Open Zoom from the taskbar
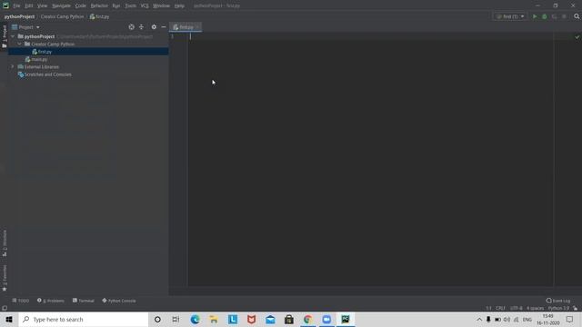The image size is (582, 327). point(326,319)
